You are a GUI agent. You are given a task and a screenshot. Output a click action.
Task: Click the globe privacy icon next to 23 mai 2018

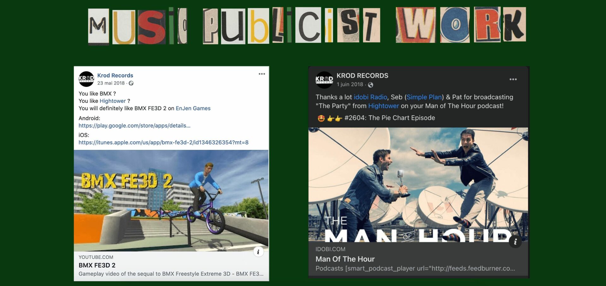(x=131, y=83)
